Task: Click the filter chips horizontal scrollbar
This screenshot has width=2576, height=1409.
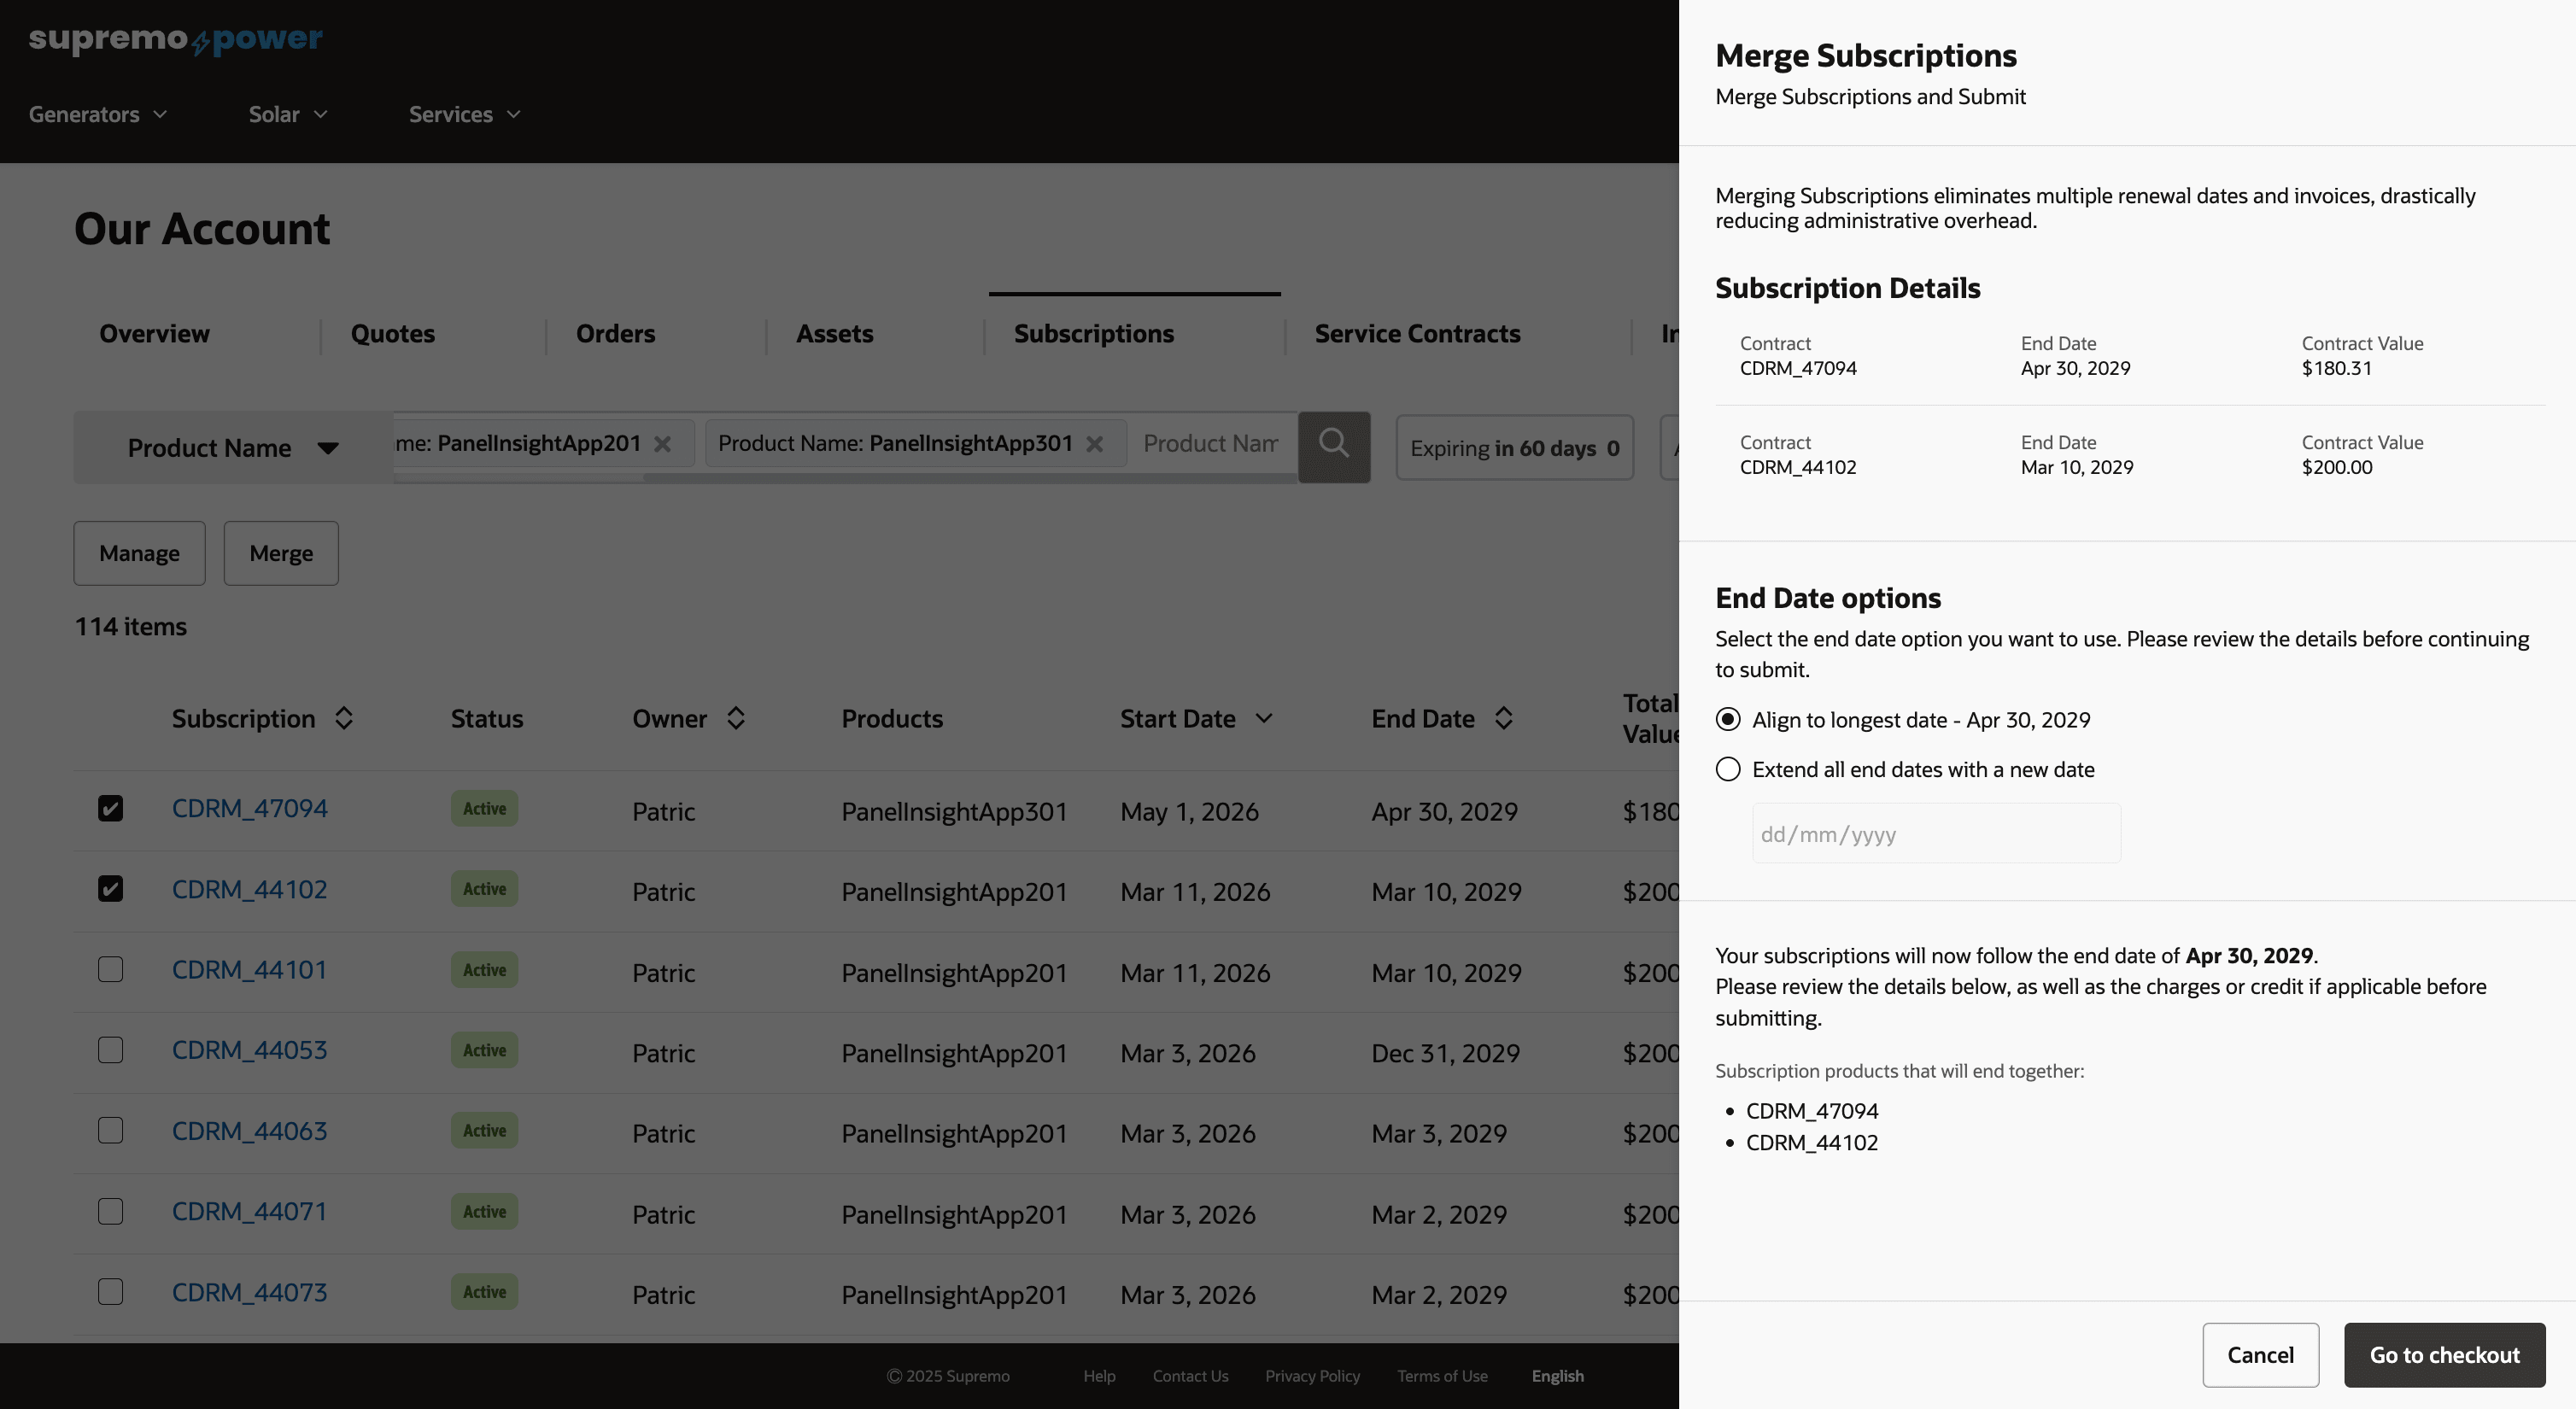Action: [x=969, y=478]
